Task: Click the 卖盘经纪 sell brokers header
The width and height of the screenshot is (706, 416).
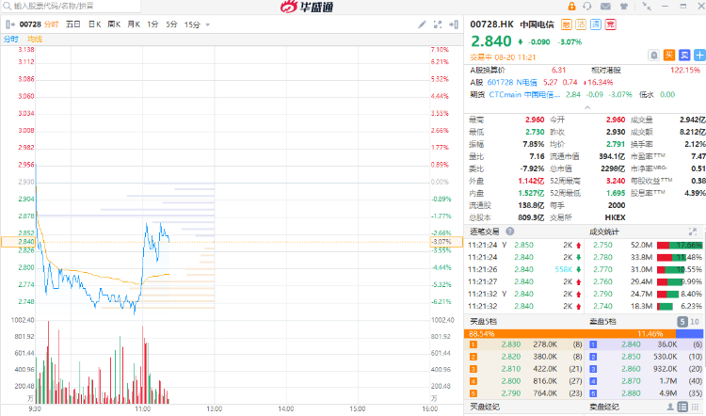Action: (604, 407)
